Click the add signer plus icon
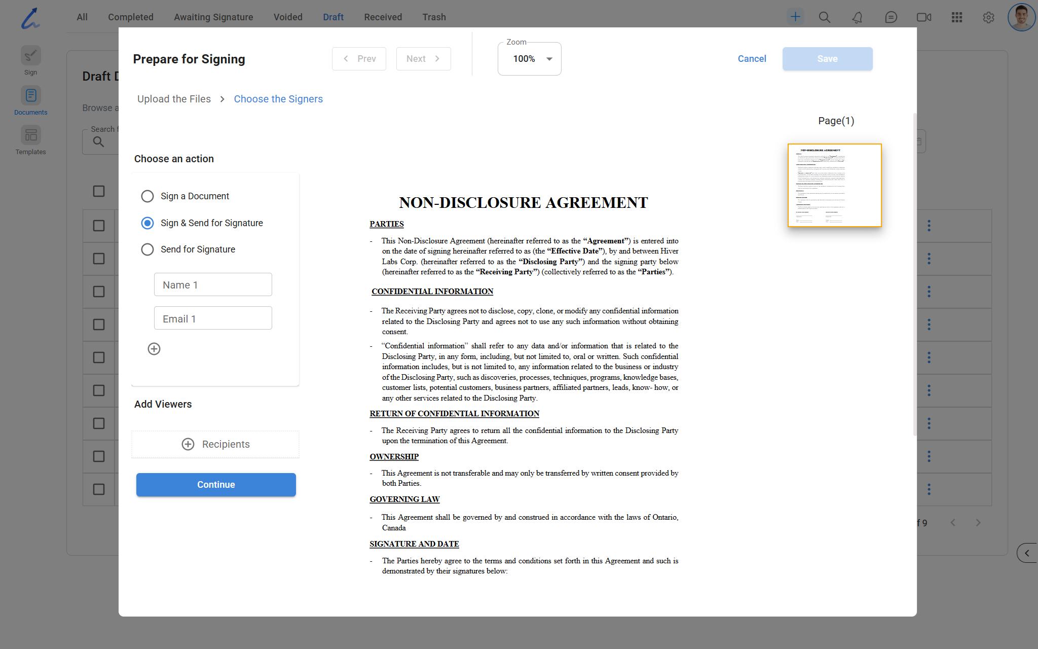The width and height of the screenshot is (1038, 649). [x=154, y=349]
